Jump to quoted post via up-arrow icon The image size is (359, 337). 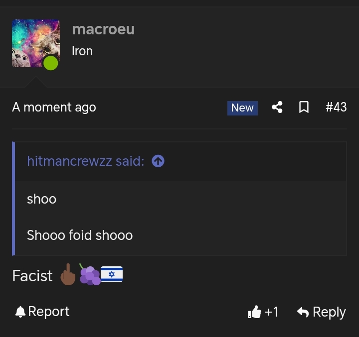pyautogui.click(x=158, y=161)
